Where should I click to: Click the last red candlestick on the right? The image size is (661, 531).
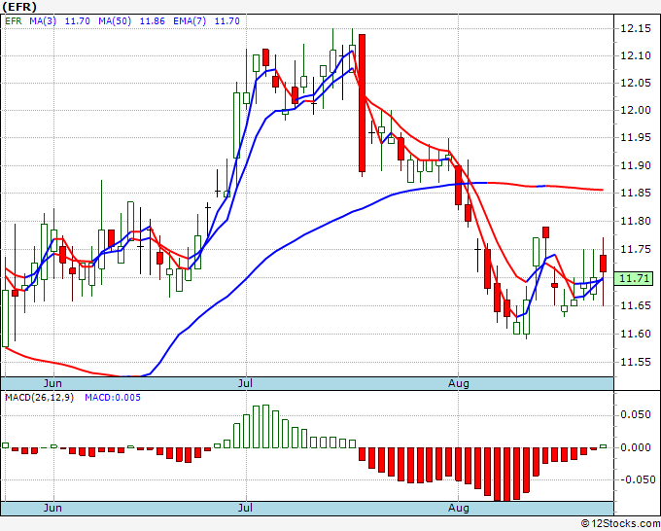pos(604,264)
